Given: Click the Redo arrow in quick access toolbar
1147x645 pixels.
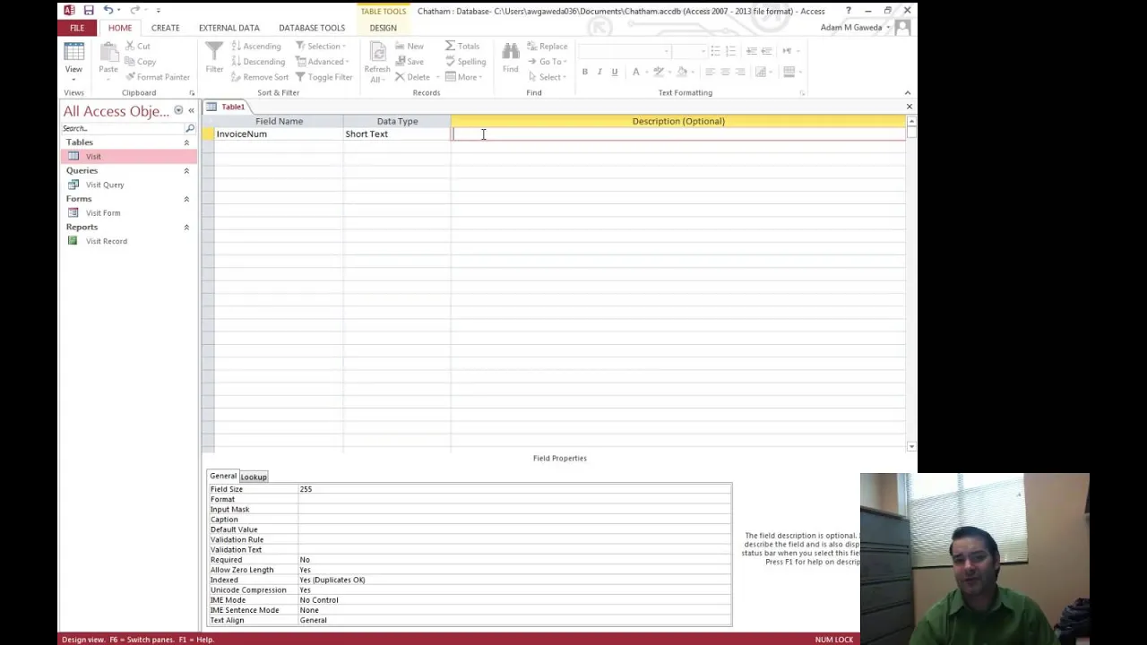Looking at the screenshot, I should pos(135,10).
